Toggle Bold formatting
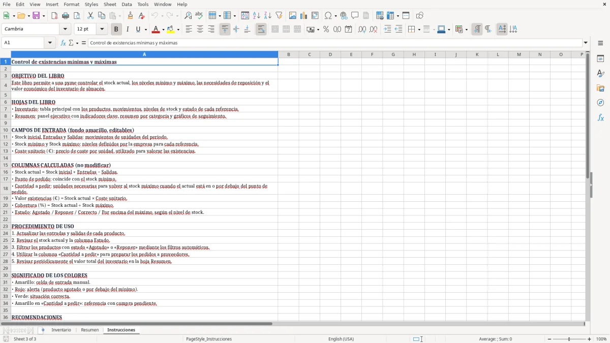 (x=116, y=29)
